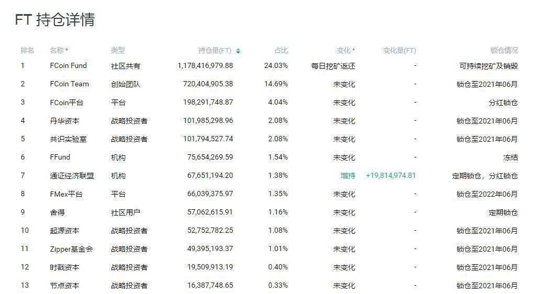Viewport: 539px width, 294px height.
Task: Select the FCoin Team name cell
Action: 70,84
